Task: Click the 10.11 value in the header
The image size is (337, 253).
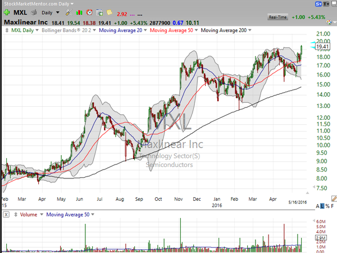Action: click(x=192, y=23)
